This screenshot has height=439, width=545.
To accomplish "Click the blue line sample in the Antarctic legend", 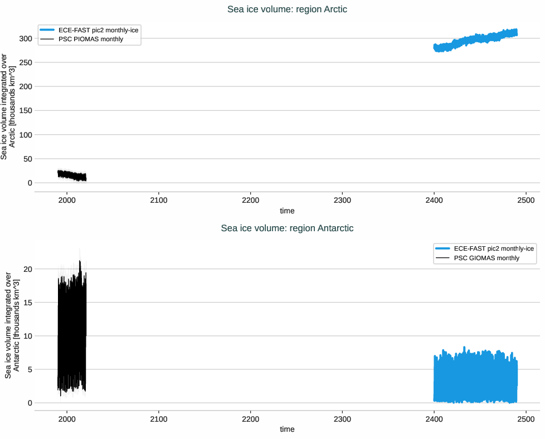I will (x=444, y=248).
